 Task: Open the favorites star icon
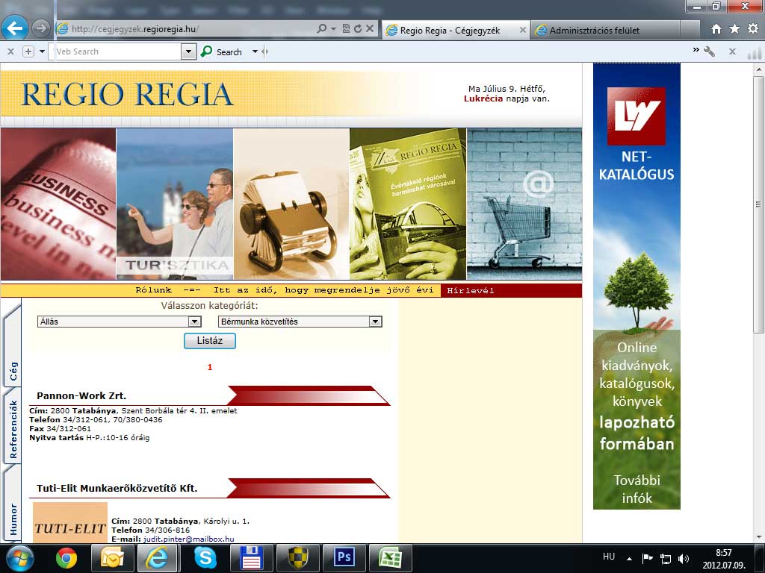click(734, 29)
